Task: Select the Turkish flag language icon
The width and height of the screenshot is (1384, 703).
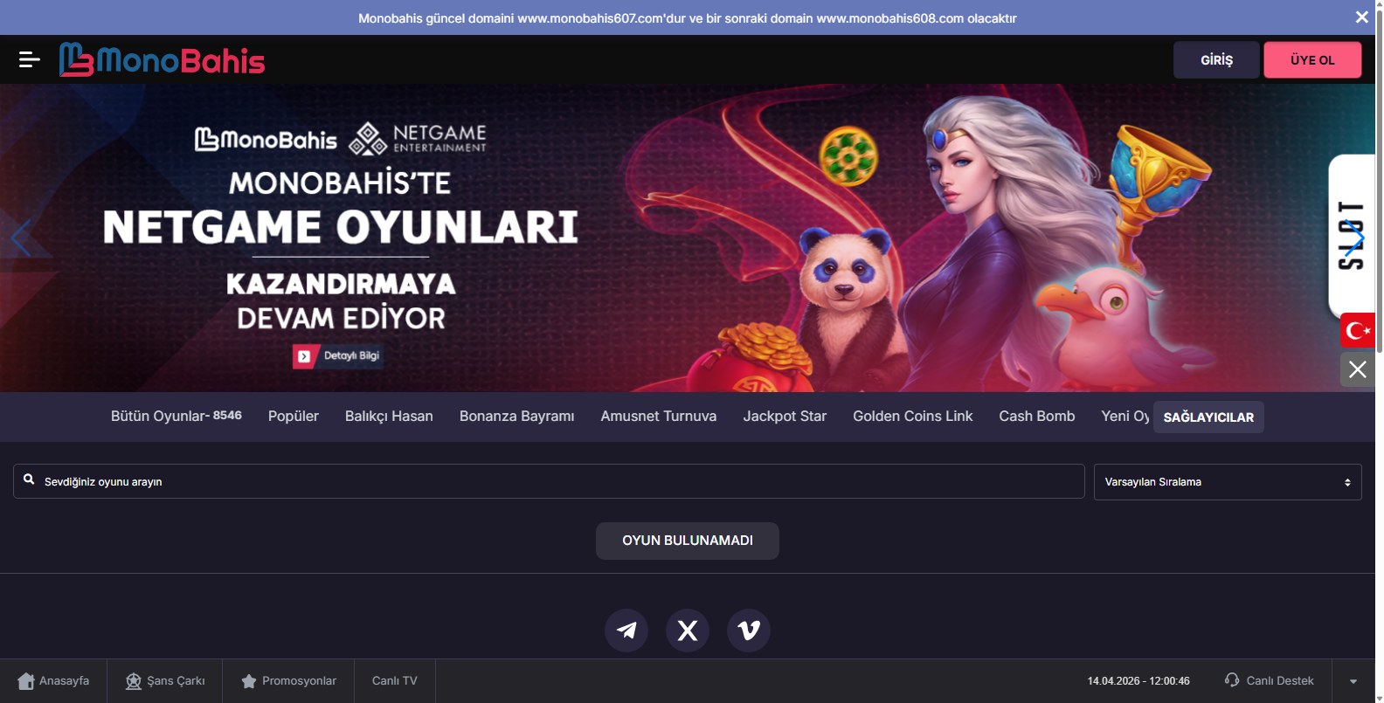Action: click(x=1357, y=331)
